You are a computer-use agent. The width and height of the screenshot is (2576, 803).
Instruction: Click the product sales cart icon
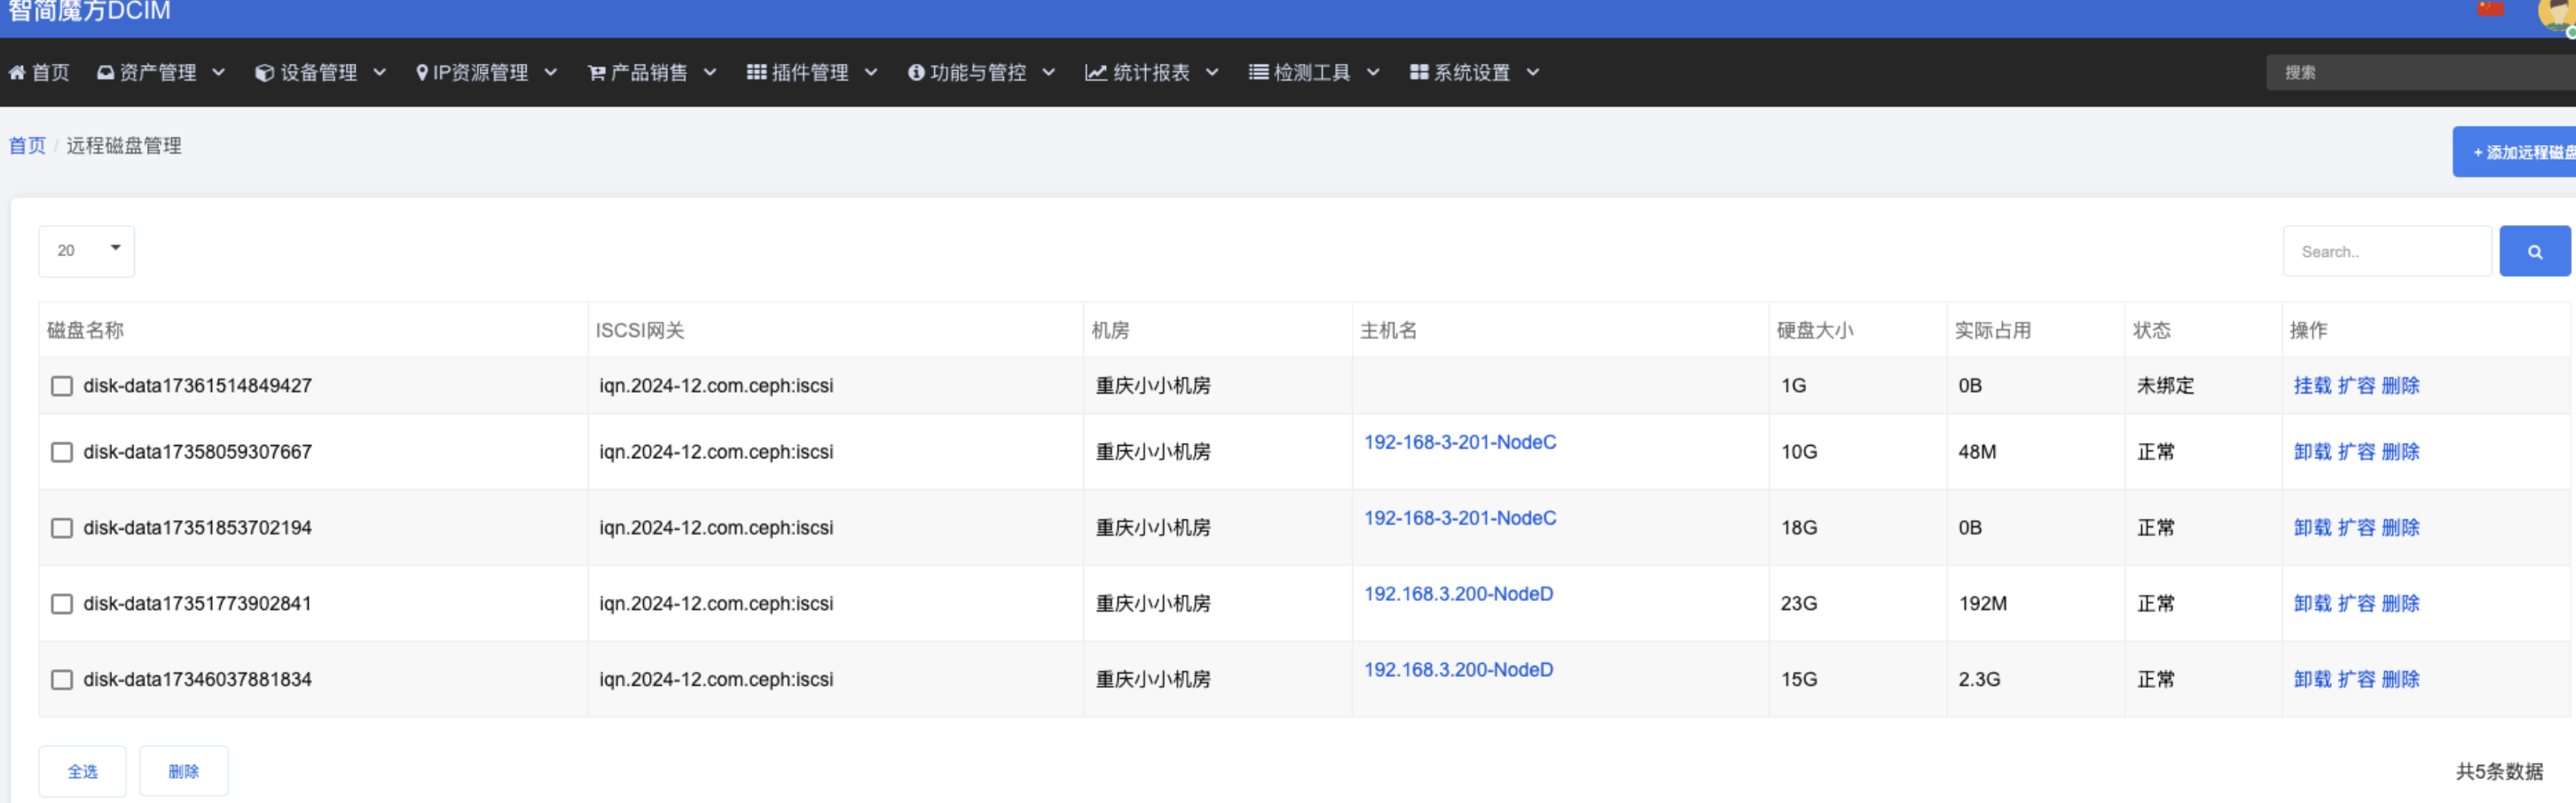point(597,73)
